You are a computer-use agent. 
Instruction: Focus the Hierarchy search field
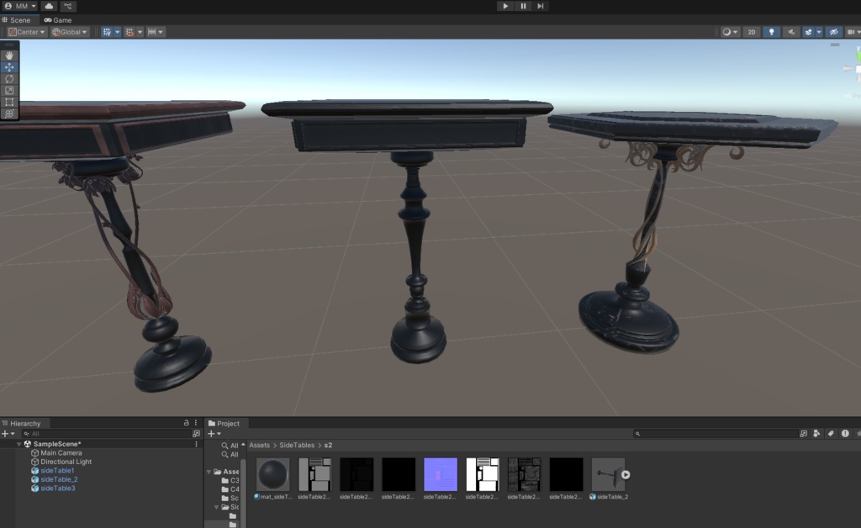105,434
